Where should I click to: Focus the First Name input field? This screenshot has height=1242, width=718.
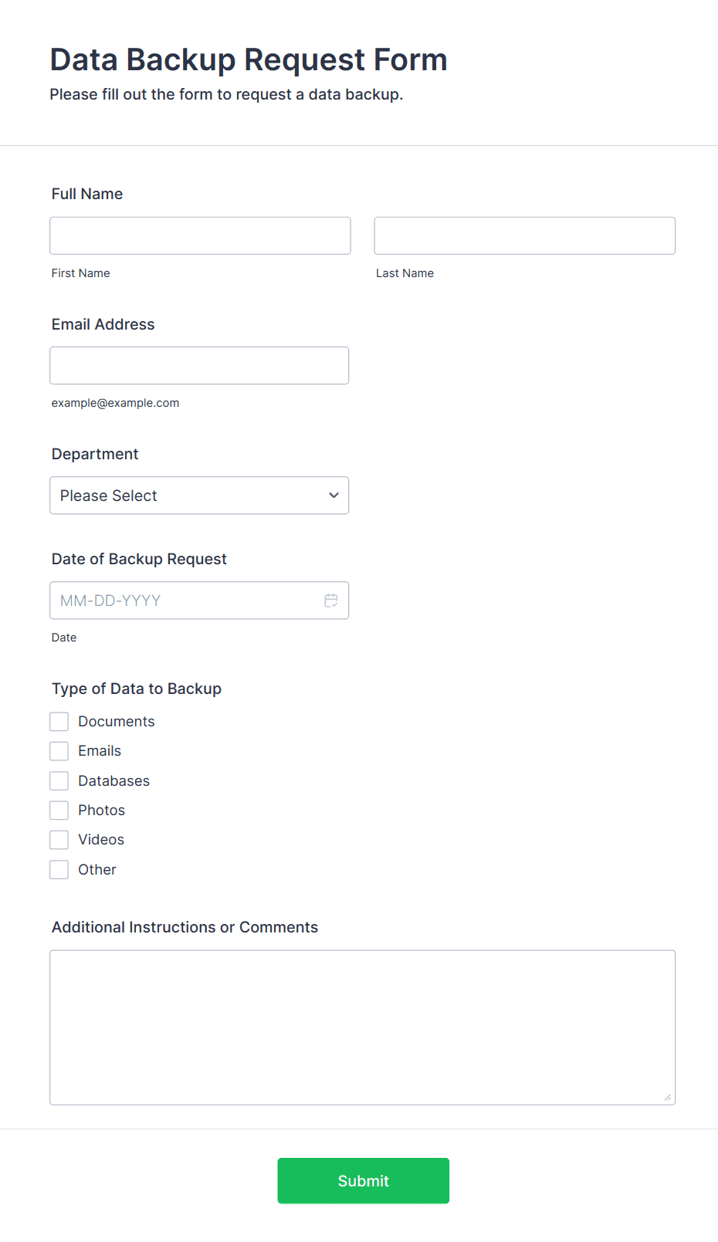pos(200,235)
